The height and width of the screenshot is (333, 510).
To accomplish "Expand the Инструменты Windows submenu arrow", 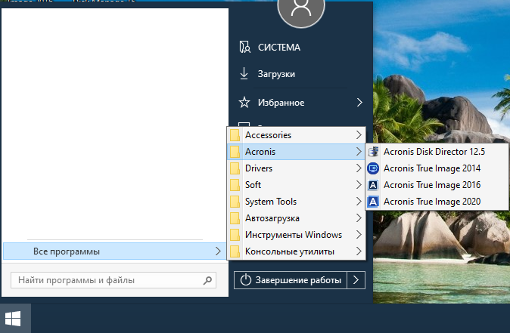I will 359,235.
